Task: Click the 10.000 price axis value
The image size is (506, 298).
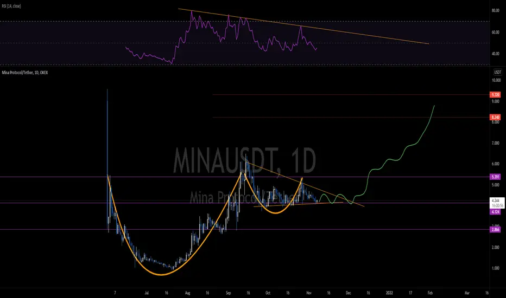Action: pyautogui.click(x=496, y=80)
